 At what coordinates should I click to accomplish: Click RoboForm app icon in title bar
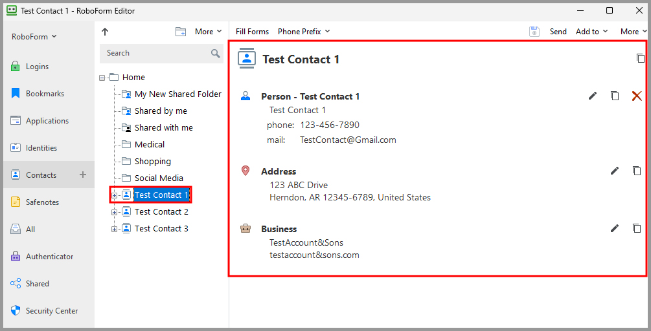pyautogui.click(x=12, y=11)
